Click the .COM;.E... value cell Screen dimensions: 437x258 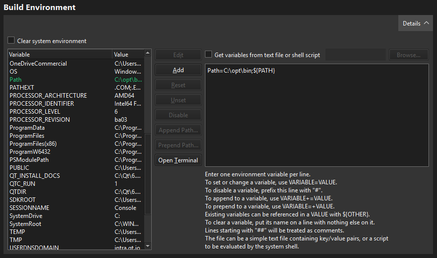[x=128, y=88]
